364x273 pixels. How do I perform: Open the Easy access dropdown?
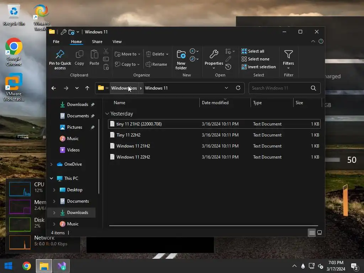[194, 59]
